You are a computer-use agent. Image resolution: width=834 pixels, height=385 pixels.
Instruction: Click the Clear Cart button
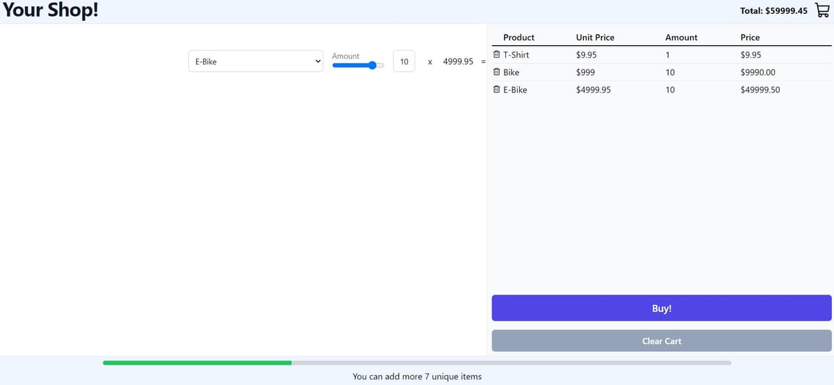click(x=662, y=341)
